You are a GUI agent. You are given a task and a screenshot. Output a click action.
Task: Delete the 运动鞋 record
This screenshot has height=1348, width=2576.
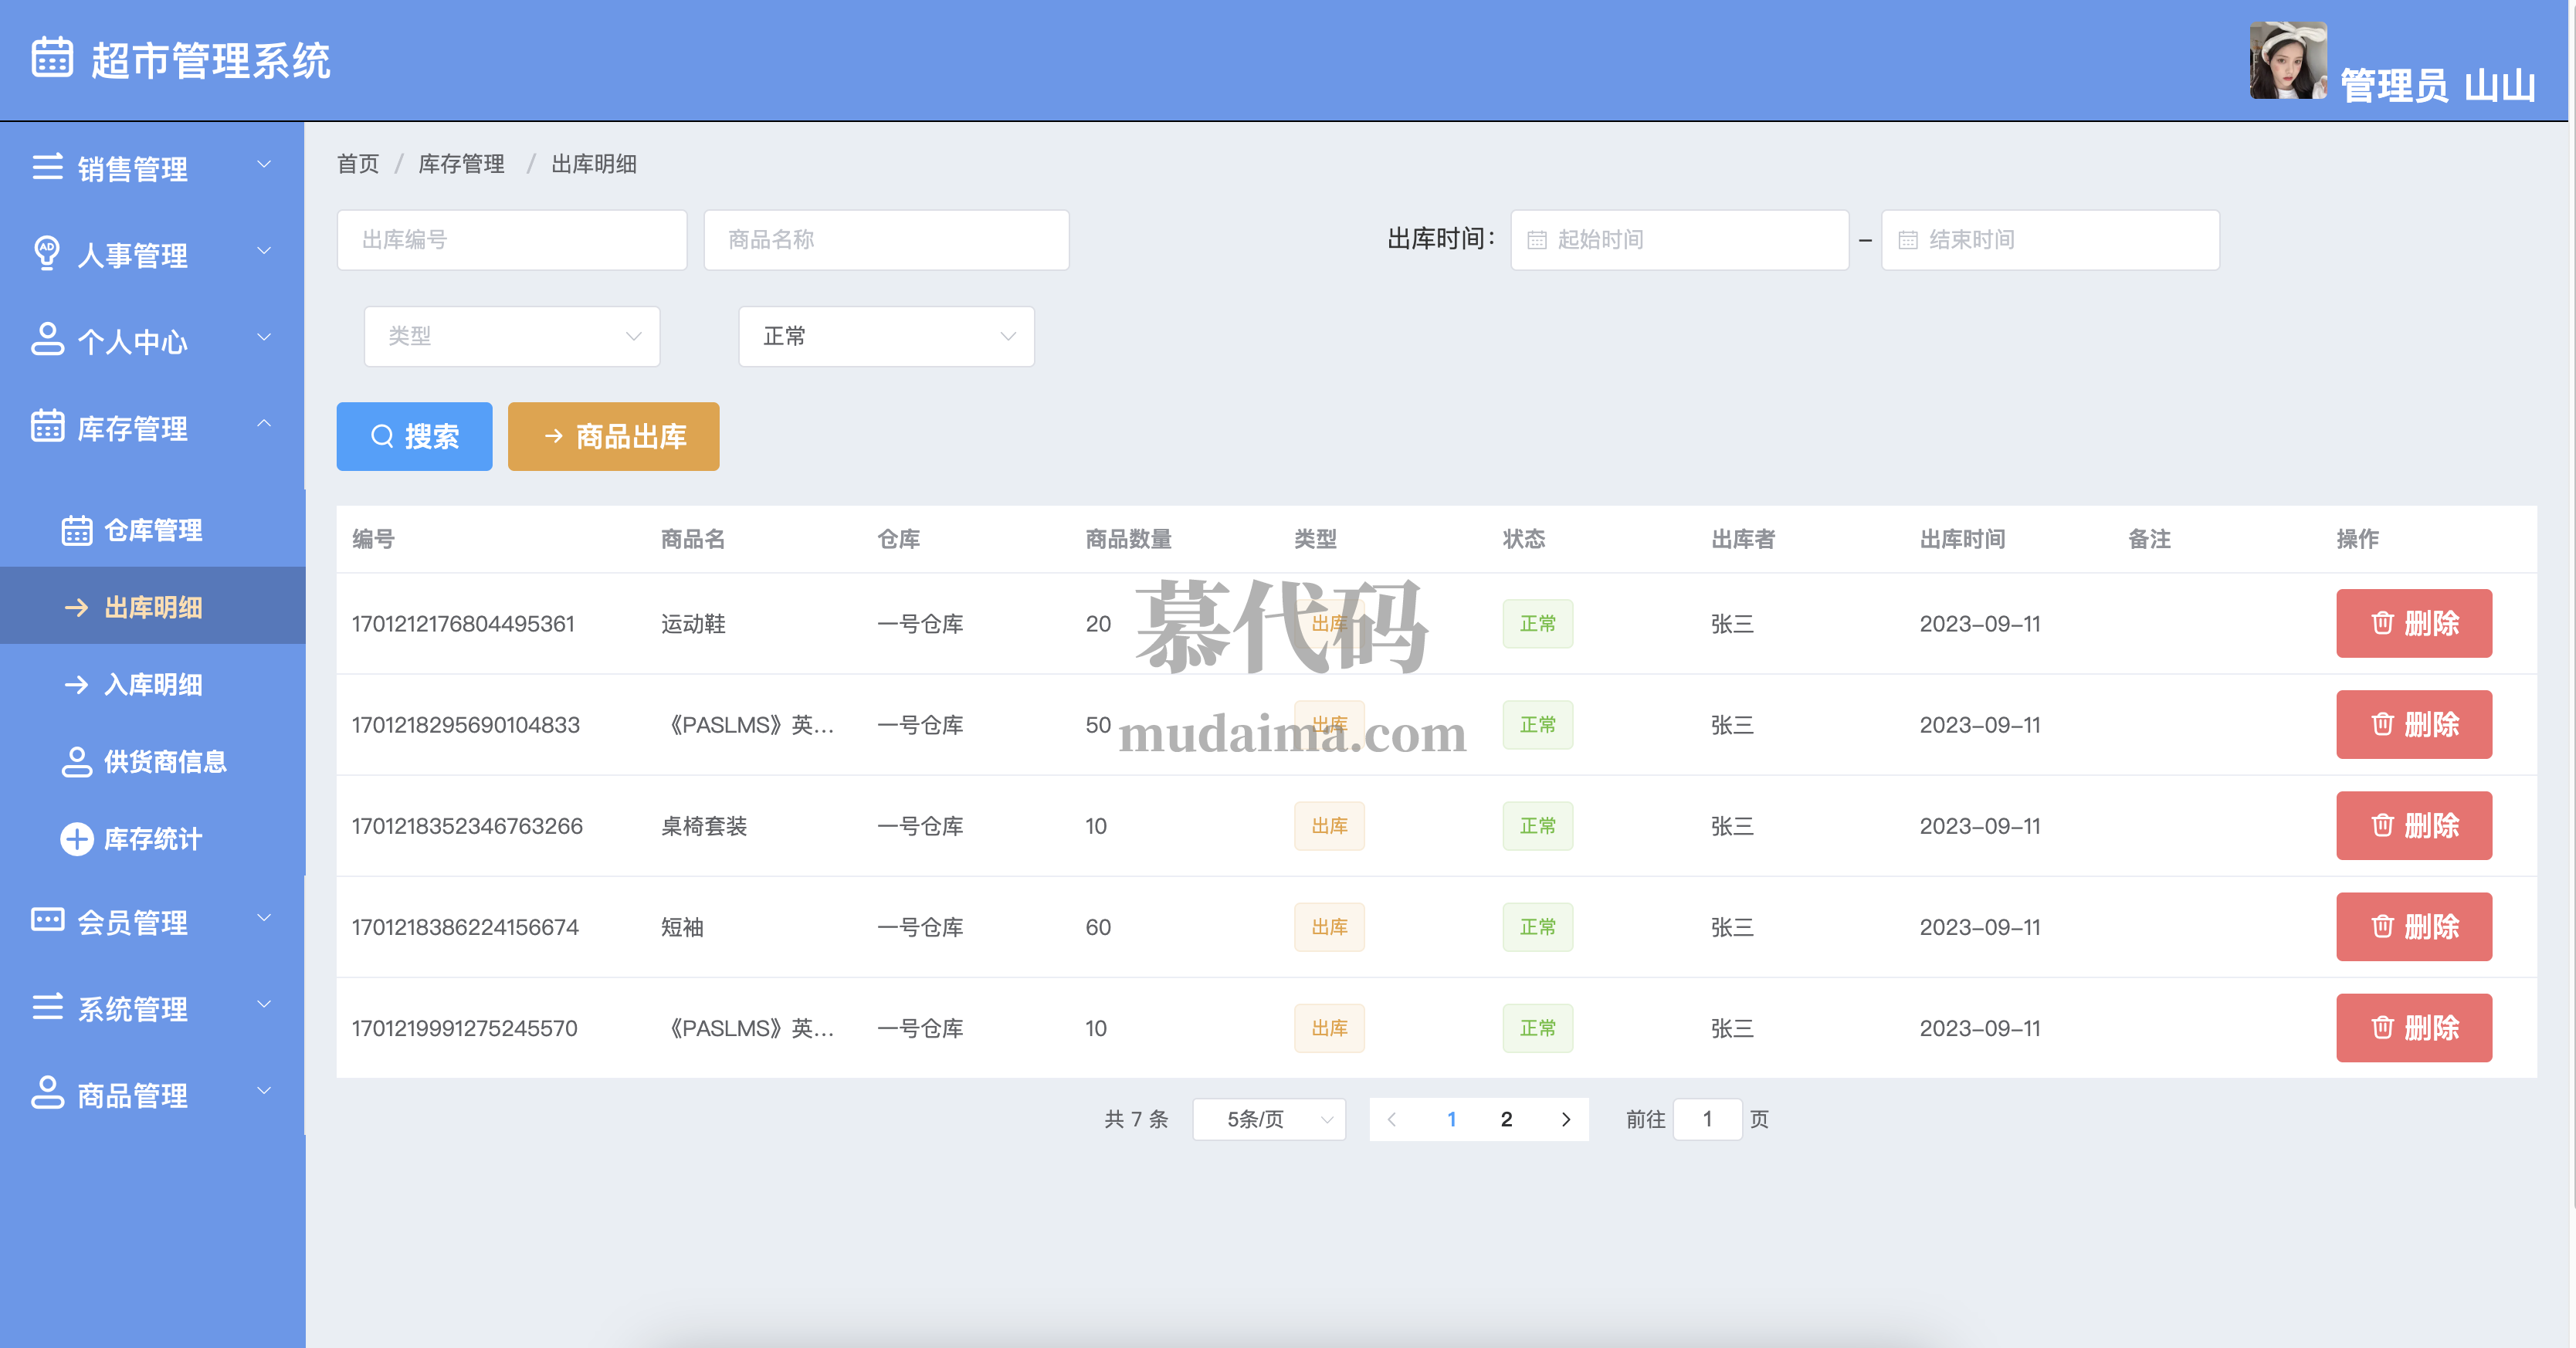tap(2413, 623)
